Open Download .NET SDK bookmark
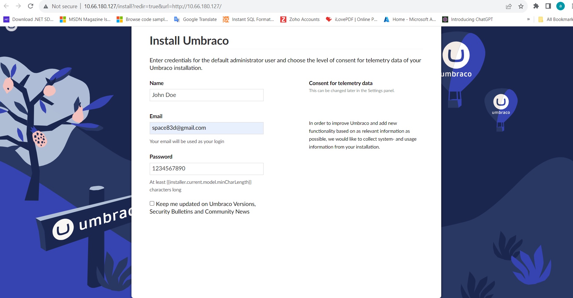 coord(29,19)
